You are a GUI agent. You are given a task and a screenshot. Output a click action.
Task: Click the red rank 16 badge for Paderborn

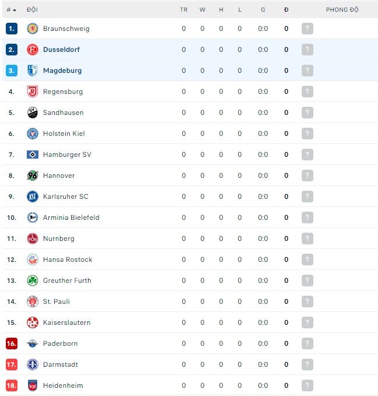click(12, 344)
